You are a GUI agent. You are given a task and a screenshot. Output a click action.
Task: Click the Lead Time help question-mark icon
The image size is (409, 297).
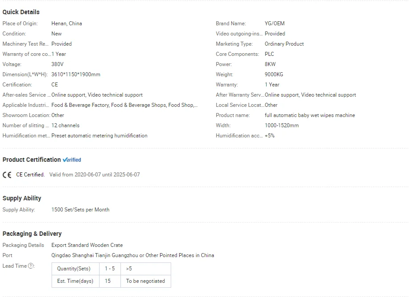pyautogui.click(x=31, y=266)
